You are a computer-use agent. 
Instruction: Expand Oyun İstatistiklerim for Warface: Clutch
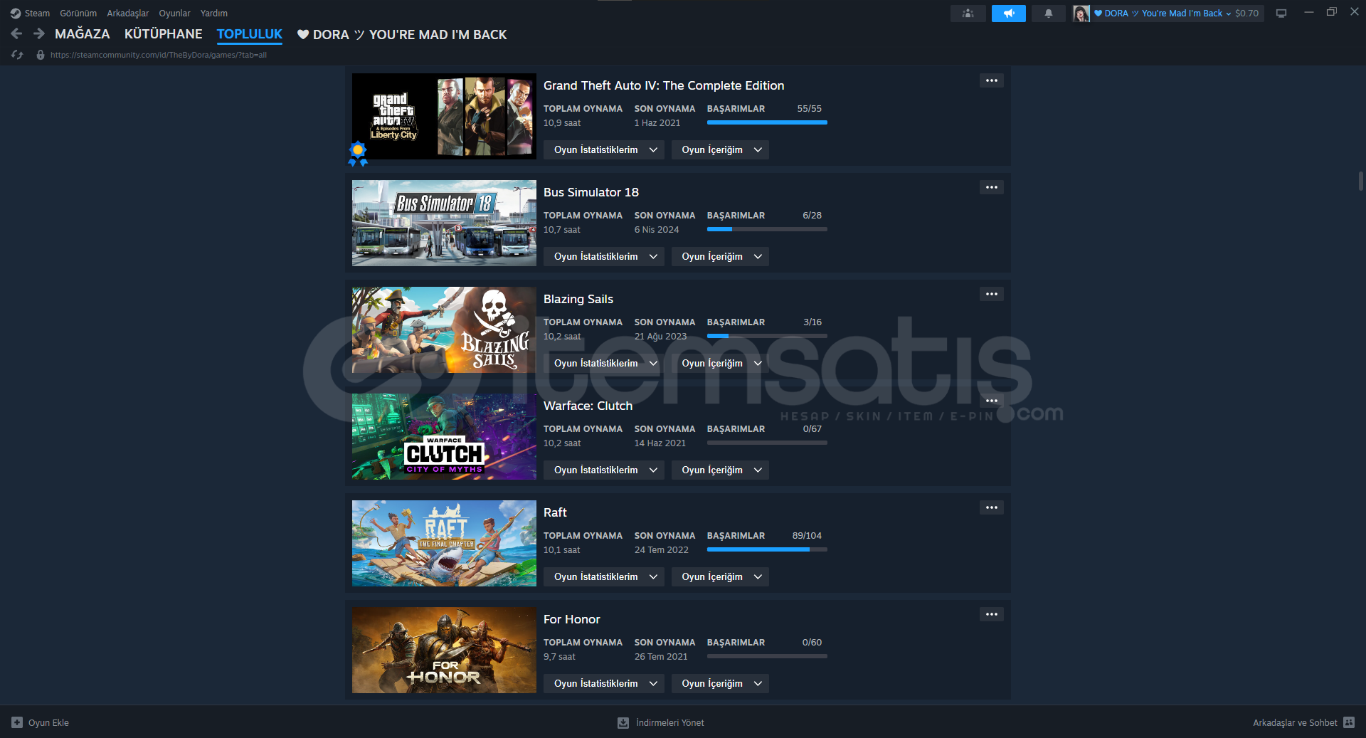pos(604,470)
